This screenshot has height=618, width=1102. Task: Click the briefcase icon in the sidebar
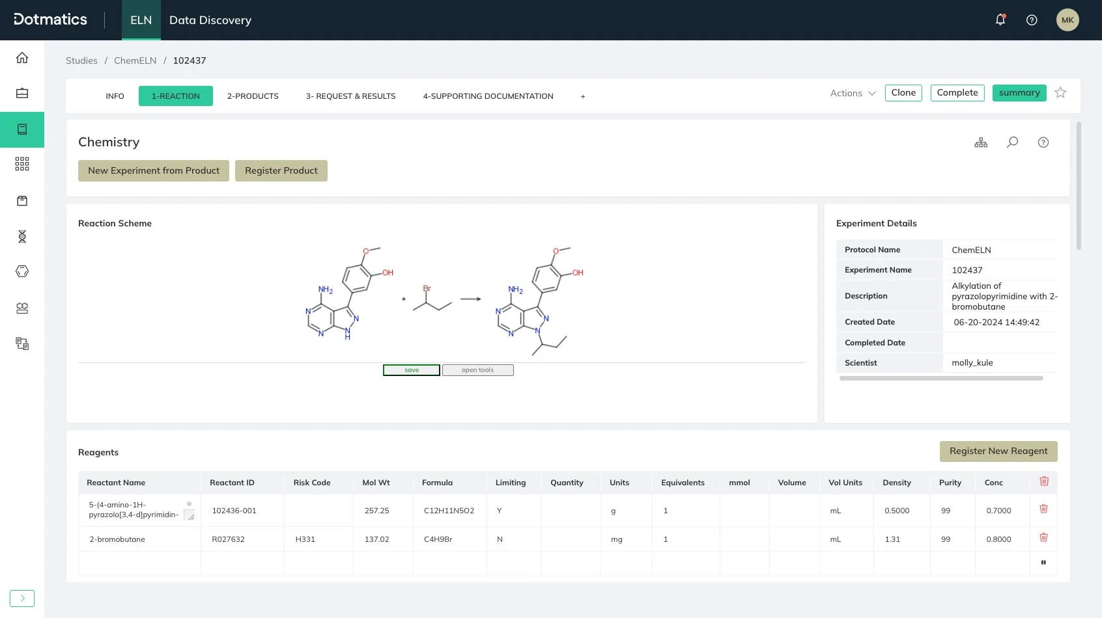22,93
